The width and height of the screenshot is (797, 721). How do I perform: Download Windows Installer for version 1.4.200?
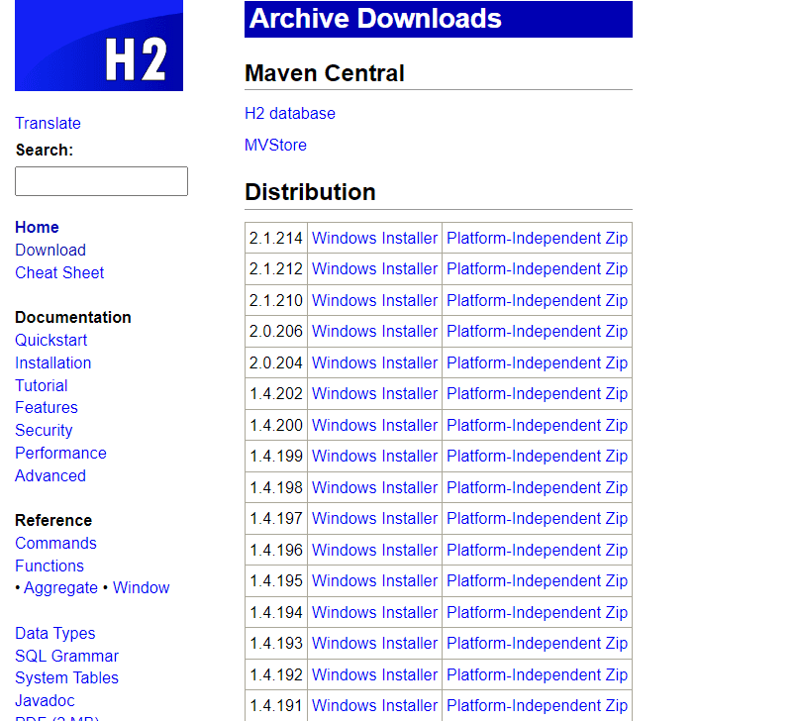[374, 425]
